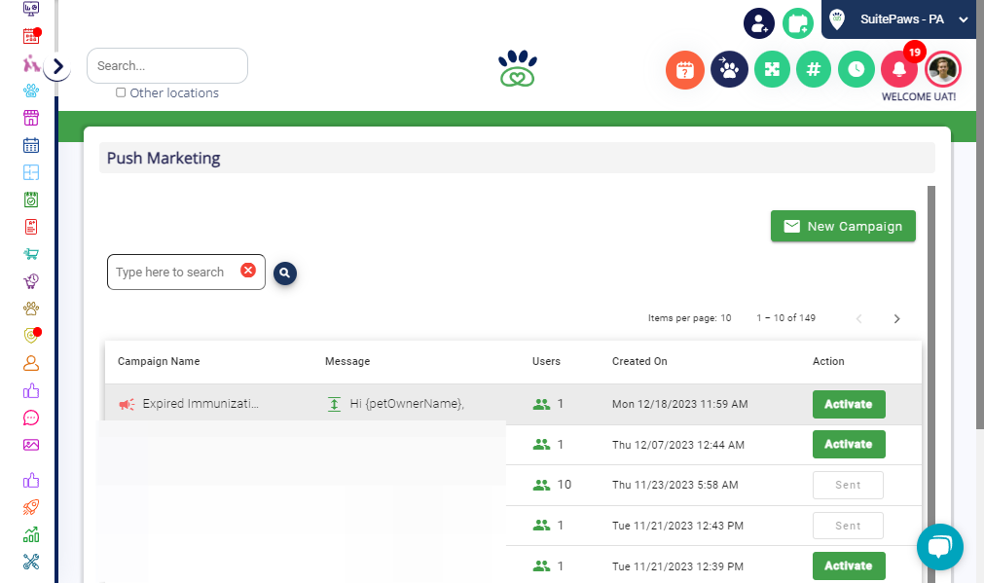984x583 pixels.
Task: Click the green hashtag icon
Action: (814, 69)
